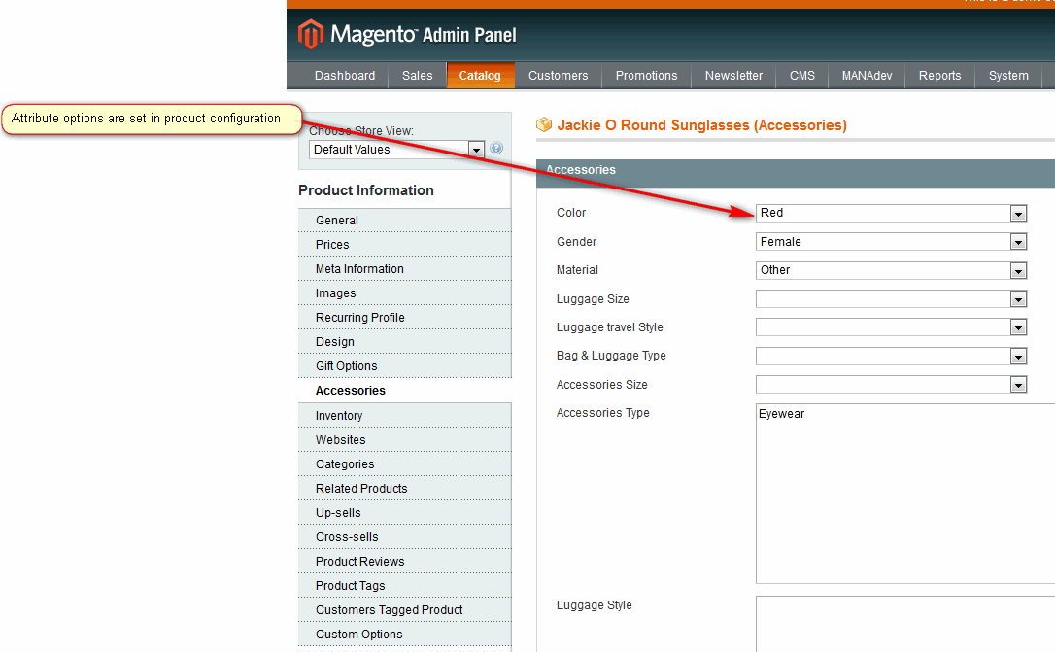Image resolution: width=1055 pixels, height=652 pixels.
Task: Go to the Related Products tab
Action: click(x=404, y=489)
